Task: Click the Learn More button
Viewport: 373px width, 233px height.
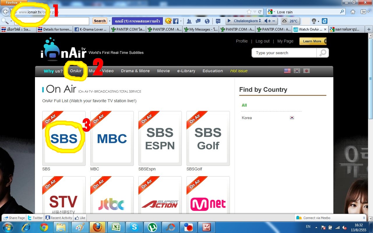Action: pyautogui.click(x=313, y=41)
